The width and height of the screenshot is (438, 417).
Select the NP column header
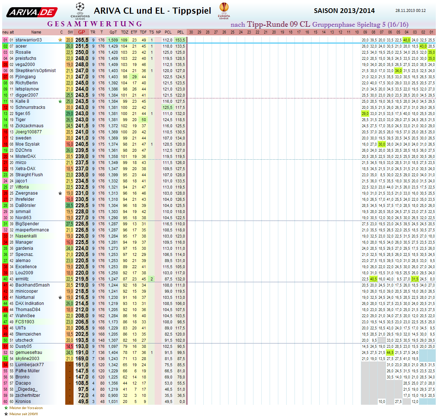(x=158, y=32)
